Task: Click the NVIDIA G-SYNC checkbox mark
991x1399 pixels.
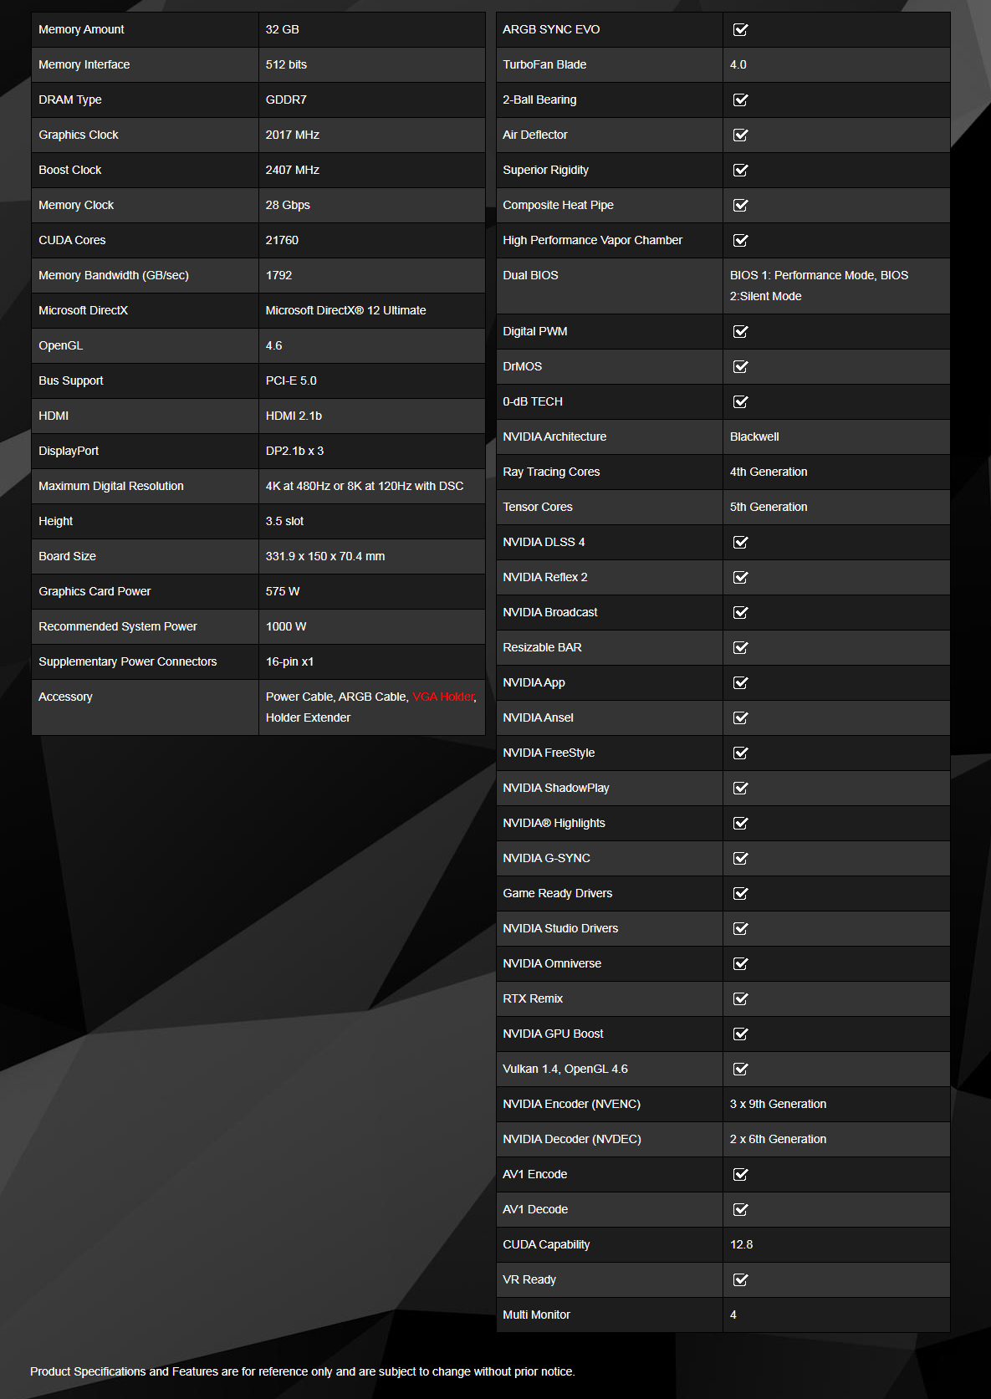Action: point(740,859)
